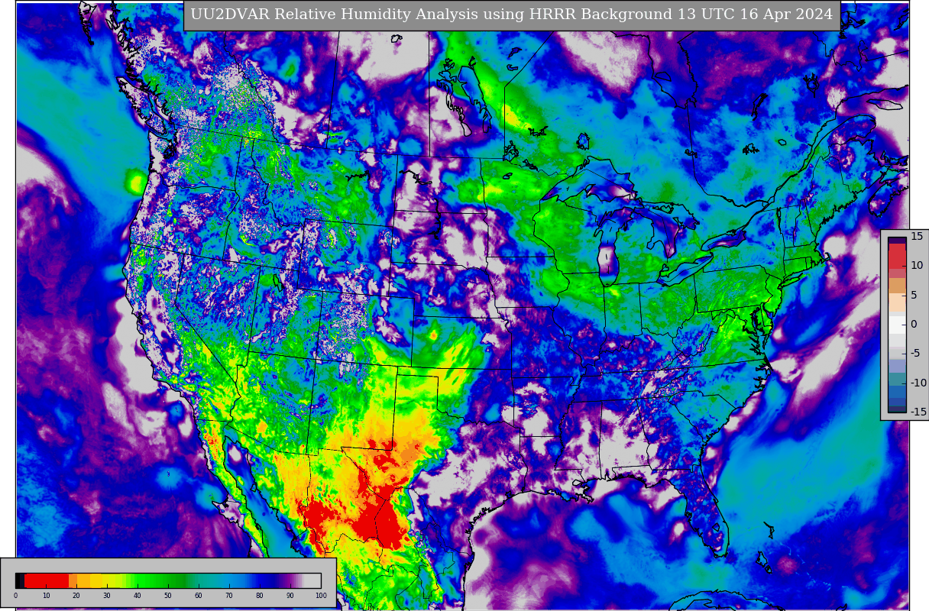Choose the white center swatch of the vertical colorbar
The image size is (929, 611).
(897, 324)
